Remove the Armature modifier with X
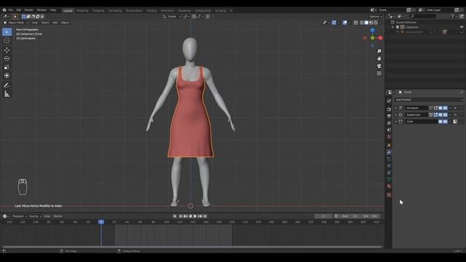The height and width of the screenshot is (262, 466). click(x=455, y=108)
